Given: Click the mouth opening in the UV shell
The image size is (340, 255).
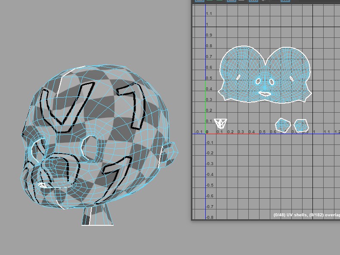Looking at the screenshot, I should [x=265, y=94].
